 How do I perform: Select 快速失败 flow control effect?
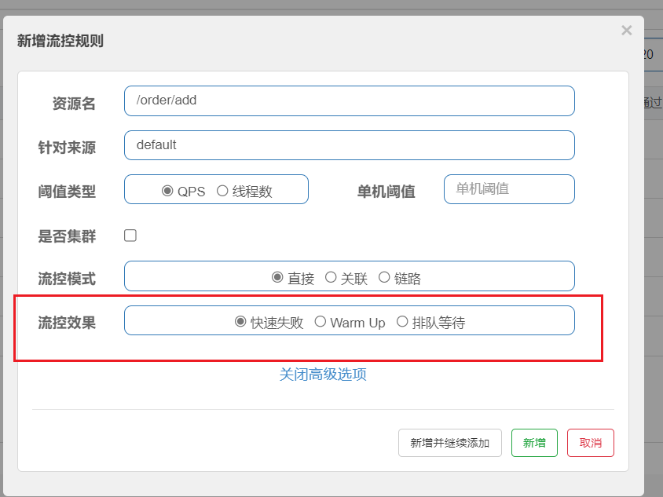tap(241, 322)
